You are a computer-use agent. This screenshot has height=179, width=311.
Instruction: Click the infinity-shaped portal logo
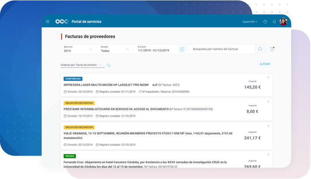tap(62, 21)
